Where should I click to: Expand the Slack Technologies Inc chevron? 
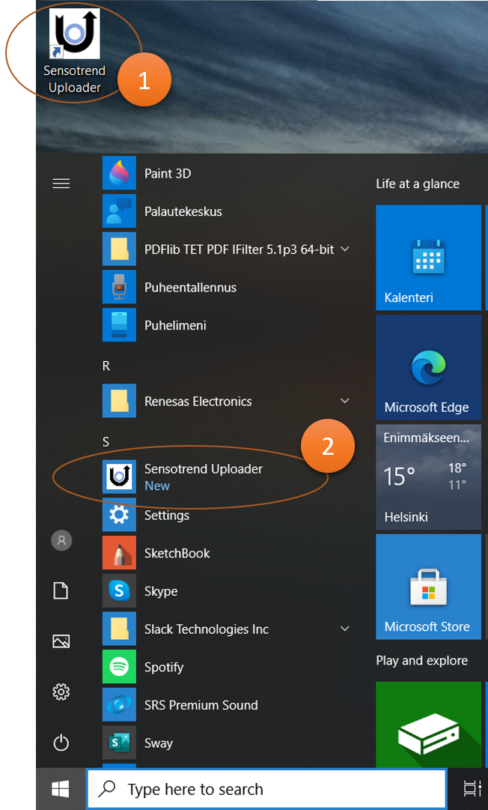[345, 629]
